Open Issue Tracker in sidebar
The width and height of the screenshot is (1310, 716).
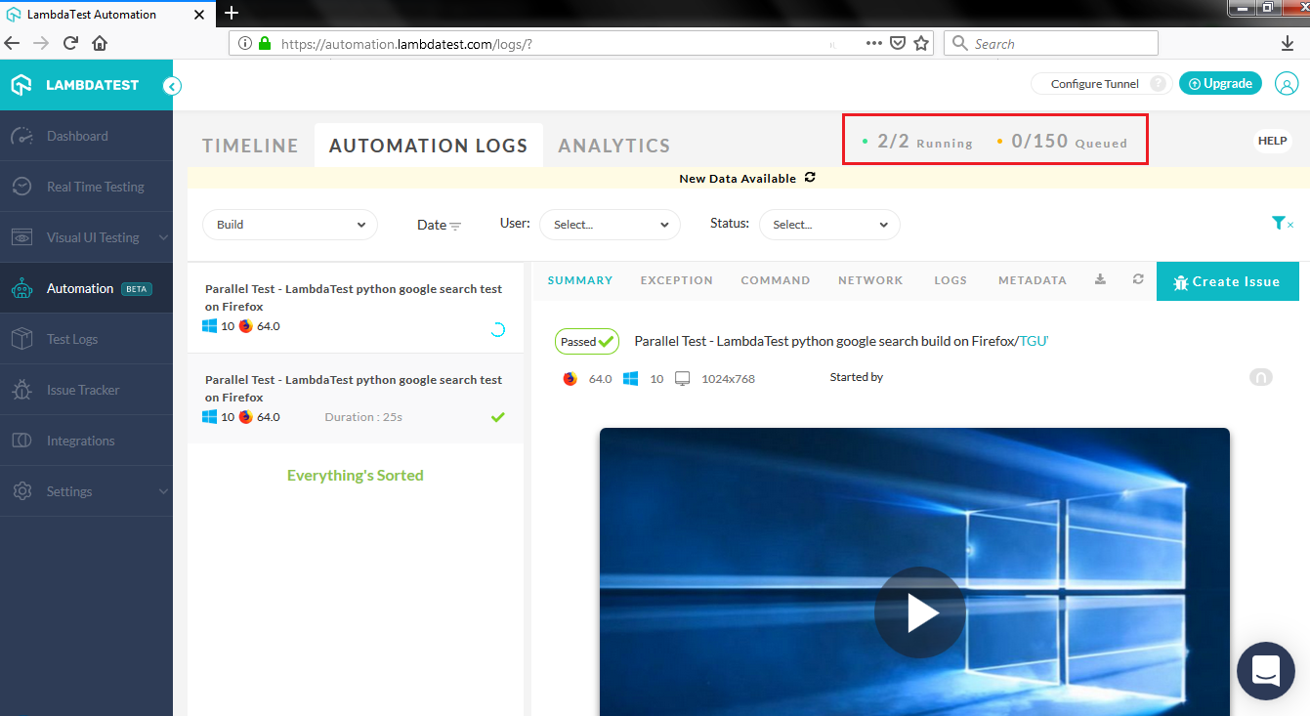(86, 390)
